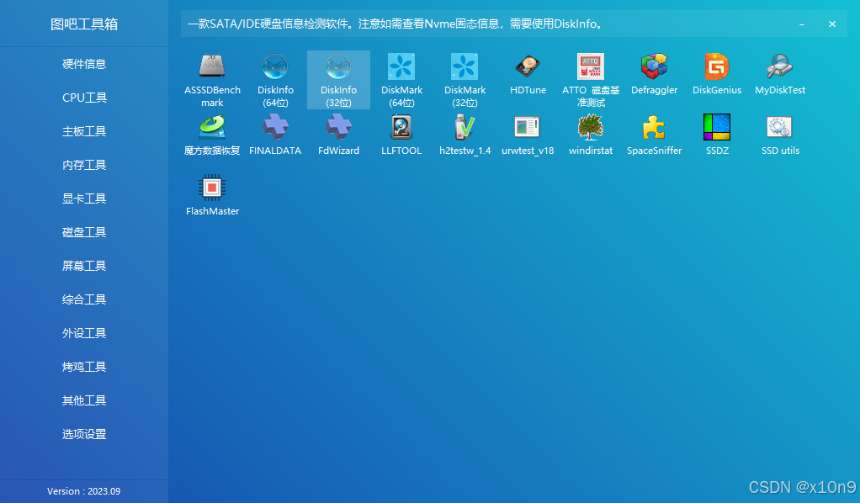Viewport: 860px width, 503px height.
Task: Launch SpaceSniffer
Action: click(654, 135)
